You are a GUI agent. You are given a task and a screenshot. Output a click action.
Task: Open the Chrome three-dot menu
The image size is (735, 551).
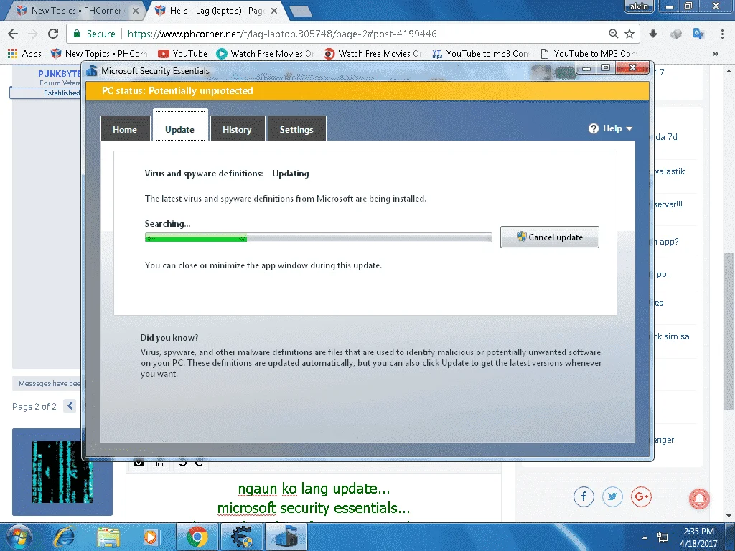point(722,34)
